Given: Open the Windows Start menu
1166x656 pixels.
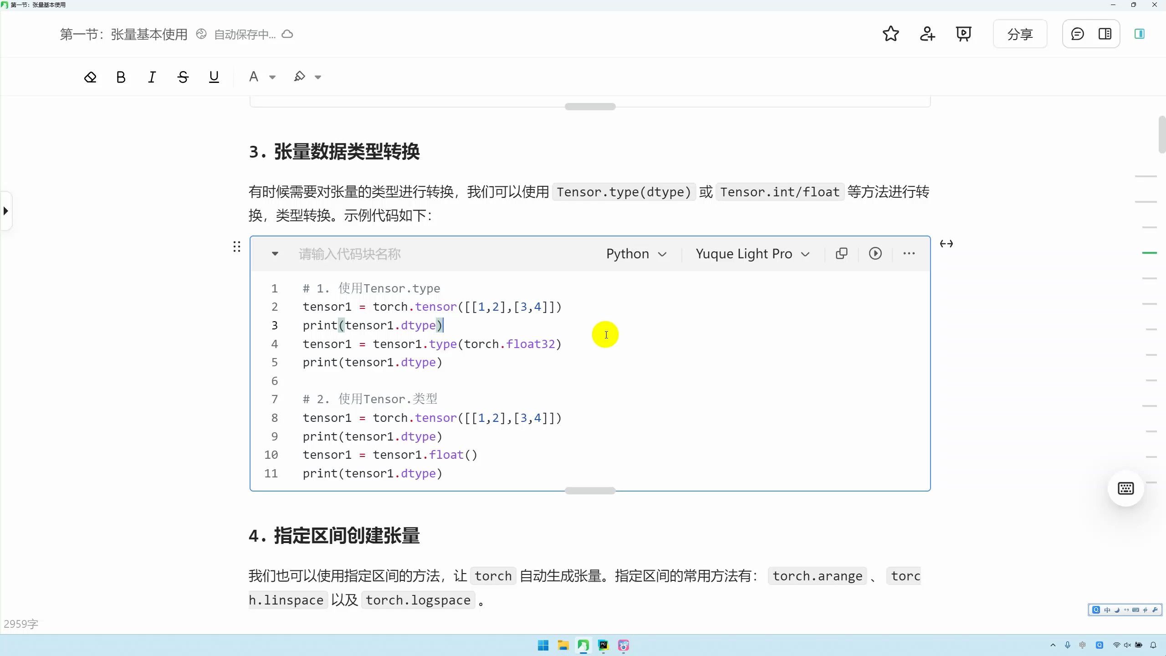Looking at the screenshot, I should [542, 645].
